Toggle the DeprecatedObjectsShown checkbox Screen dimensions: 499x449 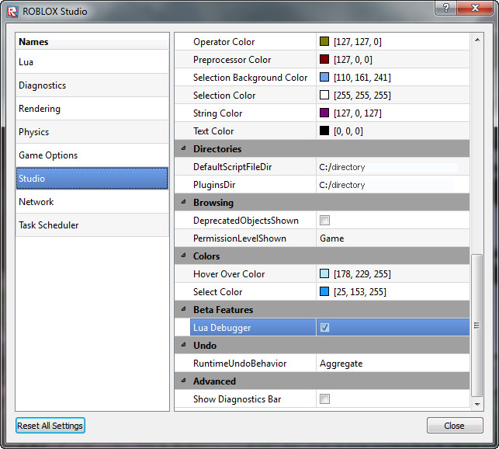point(324,220)
